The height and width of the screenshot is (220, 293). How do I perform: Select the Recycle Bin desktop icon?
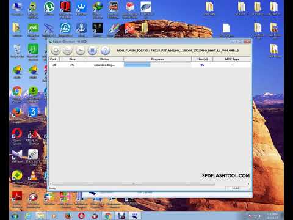pos(17,51)
